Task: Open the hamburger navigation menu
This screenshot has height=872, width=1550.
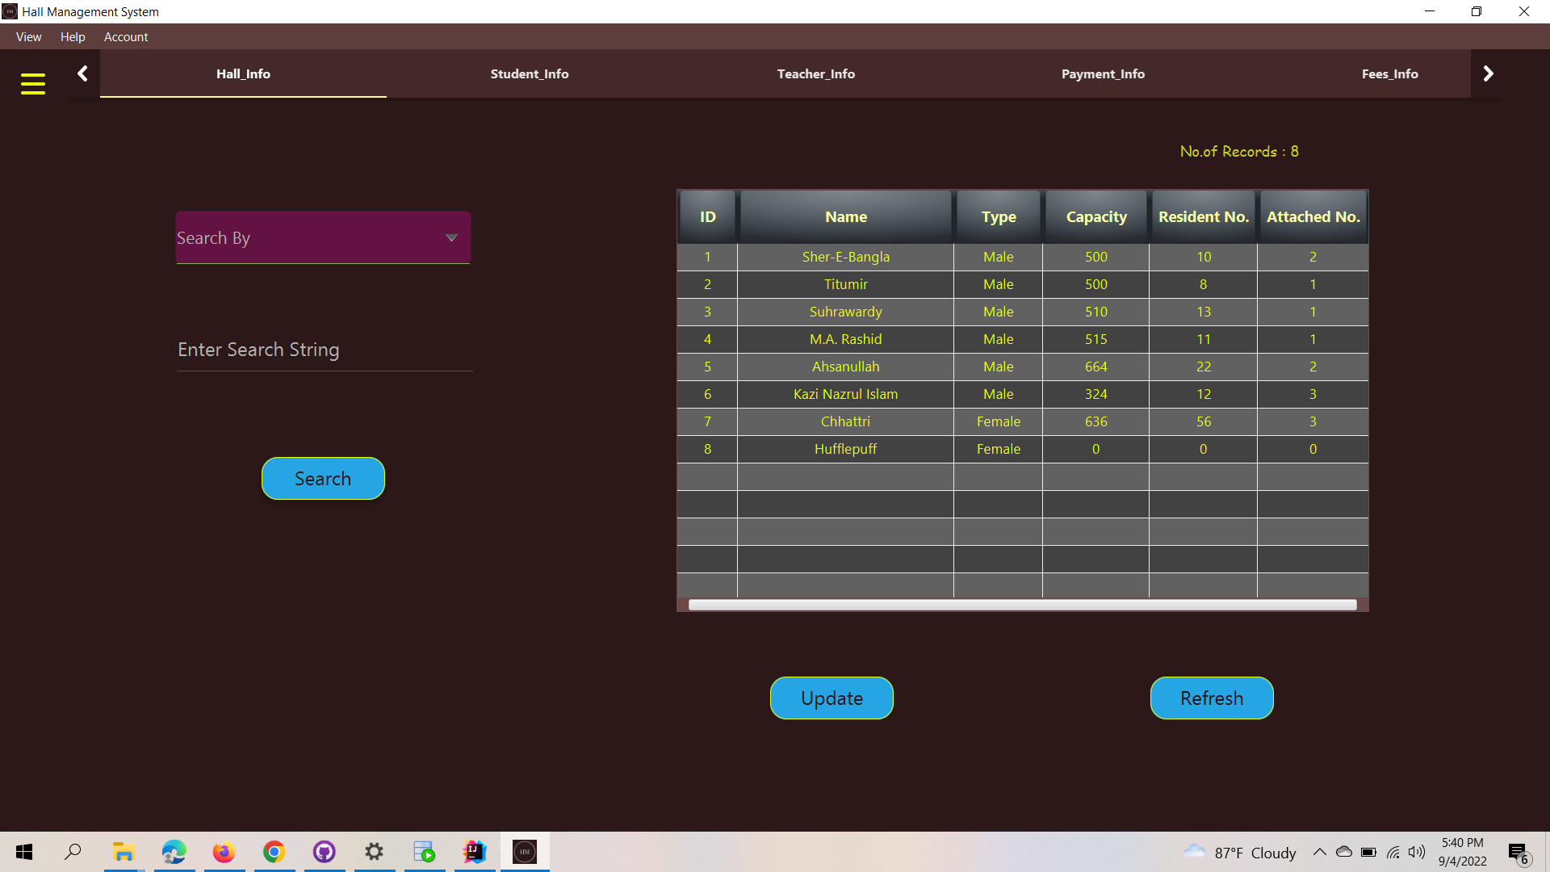Action: coord(32,83)
